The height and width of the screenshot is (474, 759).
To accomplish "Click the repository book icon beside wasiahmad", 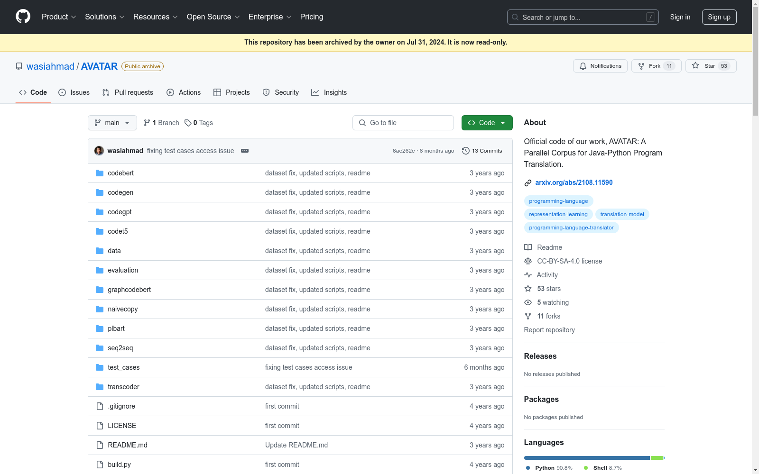I will 19,66.
